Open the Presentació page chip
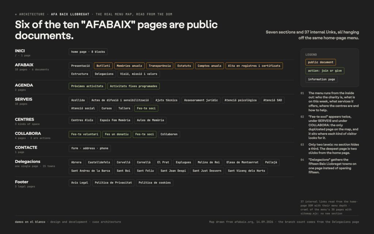Image resolution: width=374 pixels, height=234 pixels. click(80, 66)
